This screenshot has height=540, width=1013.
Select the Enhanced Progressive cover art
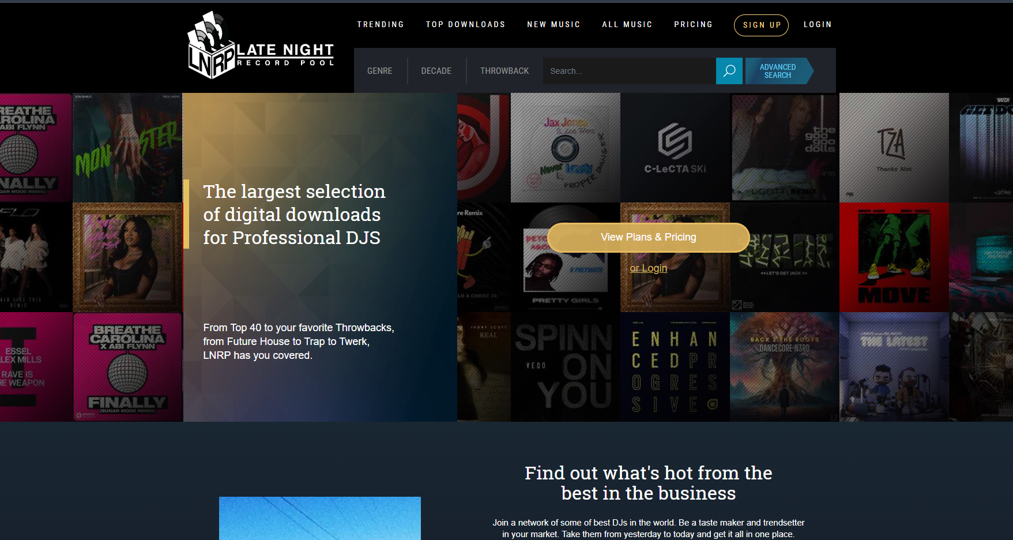(x=675, y=367)
